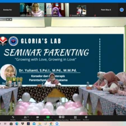Open the Chat panel
Screen dimensions: 126x126
38,118
